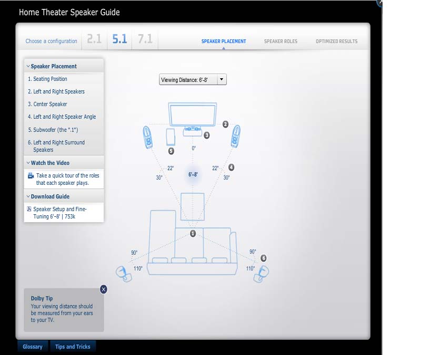
Task: Select step 5 Subwoofer
Action: (x=53, y=130)
